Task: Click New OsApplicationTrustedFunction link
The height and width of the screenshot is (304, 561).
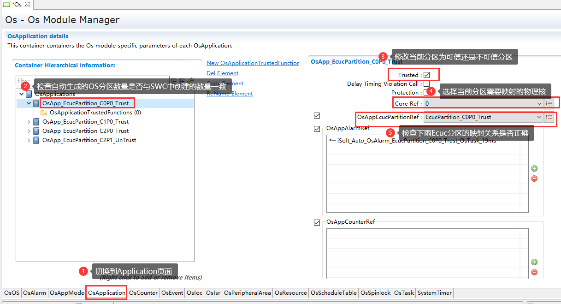Action: pyautogui.click(x=252, y=63)
